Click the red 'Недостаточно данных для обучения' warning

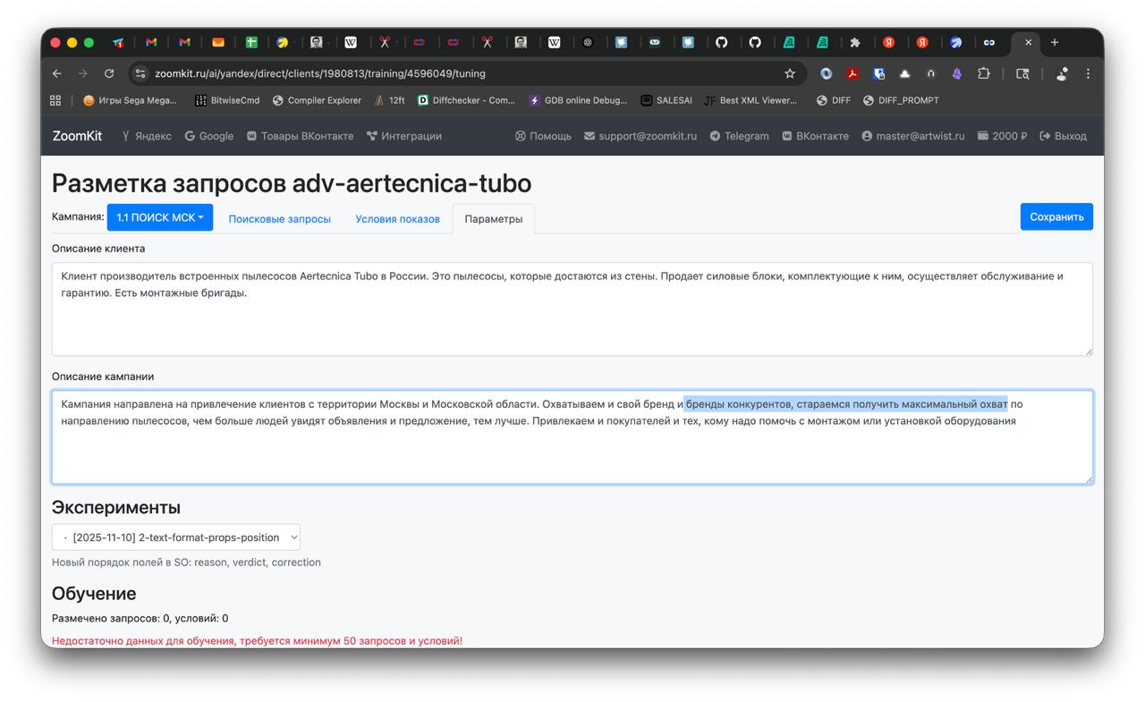258,640
